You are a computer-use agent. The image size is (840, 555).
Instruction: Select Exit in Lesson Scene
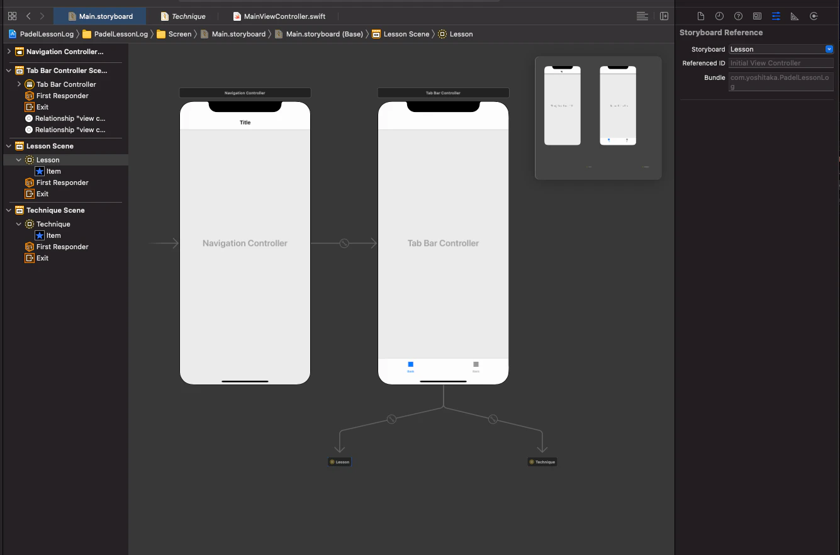click(36, 194)
